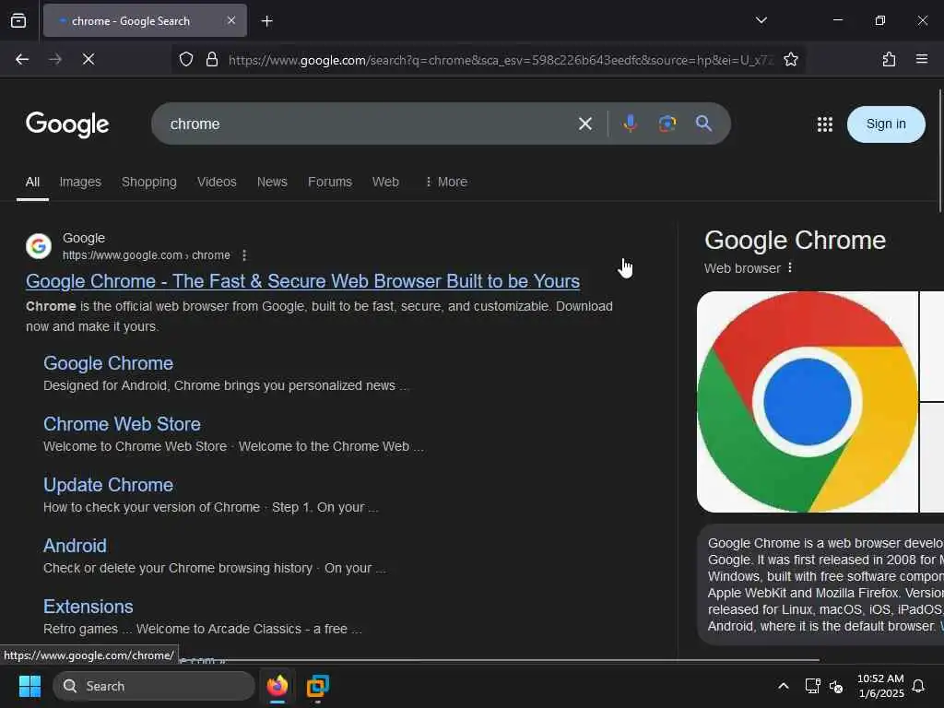The height and width of the screenshot is (708, 944).
Task: Click the chrome search input box
Action: [367, 124]
